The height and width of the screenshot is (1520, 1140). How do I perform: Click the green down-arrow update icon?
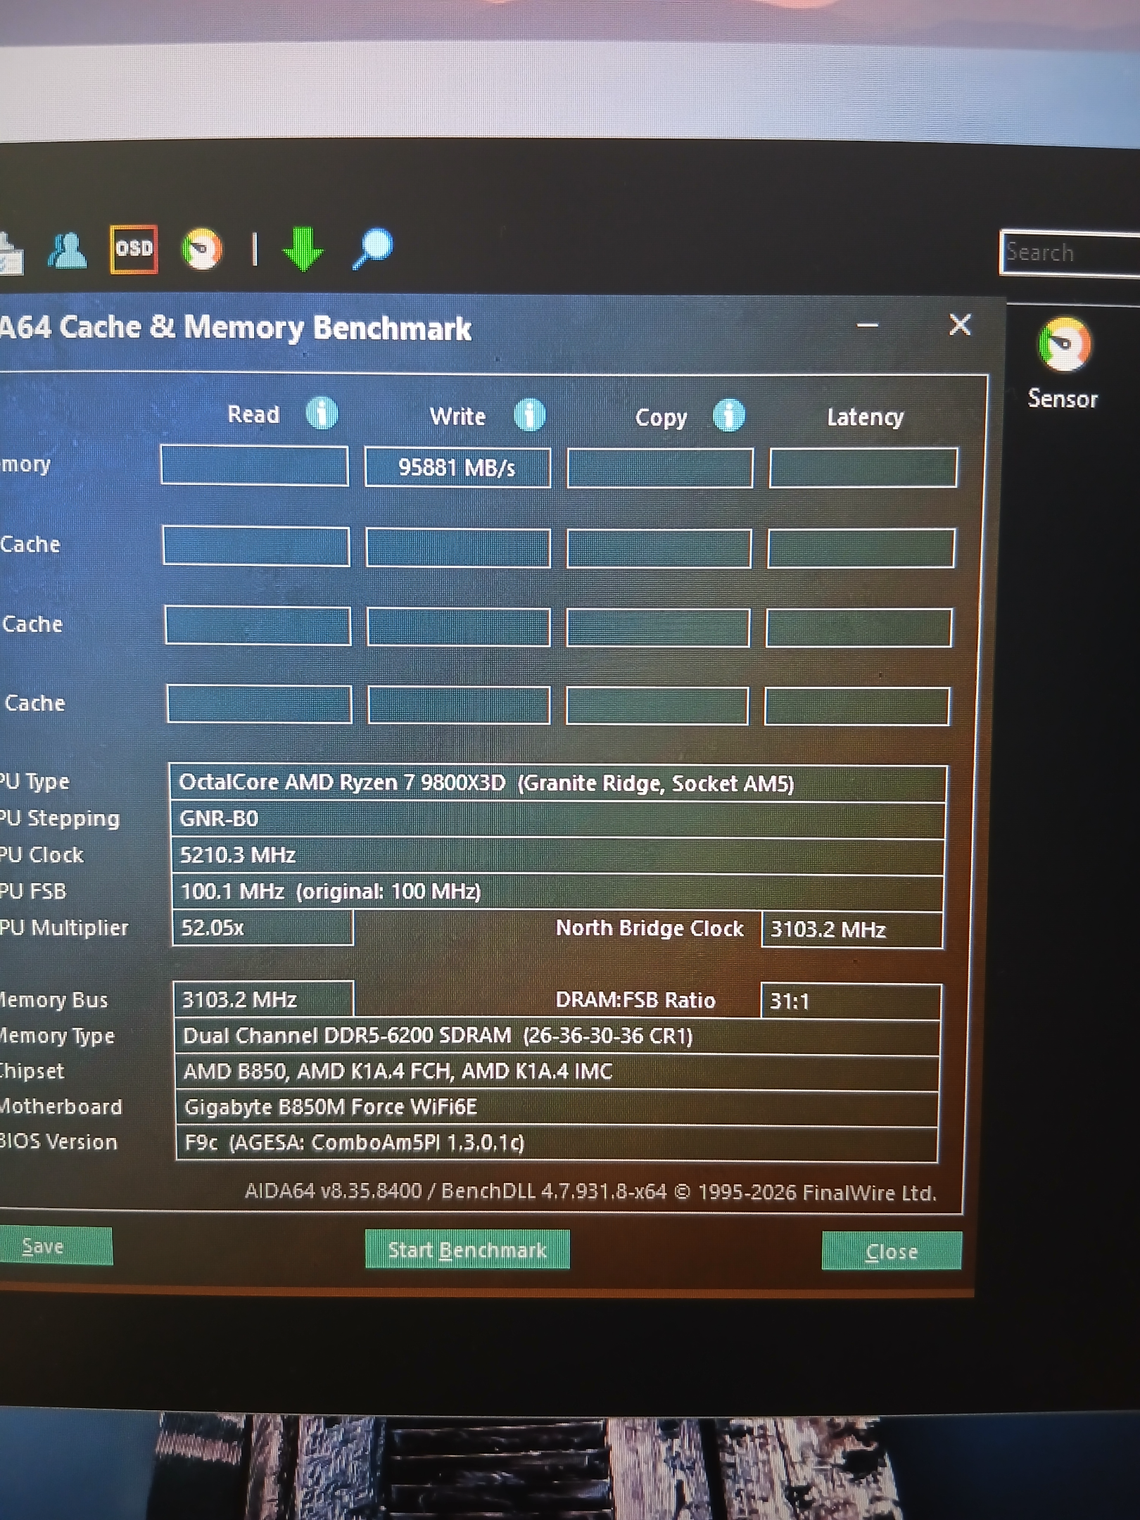pos(303,249)
